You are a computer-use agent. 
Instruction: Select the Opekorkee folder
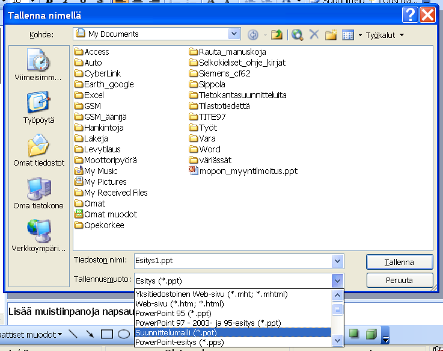pyautogui.click(x=99, y=225)
